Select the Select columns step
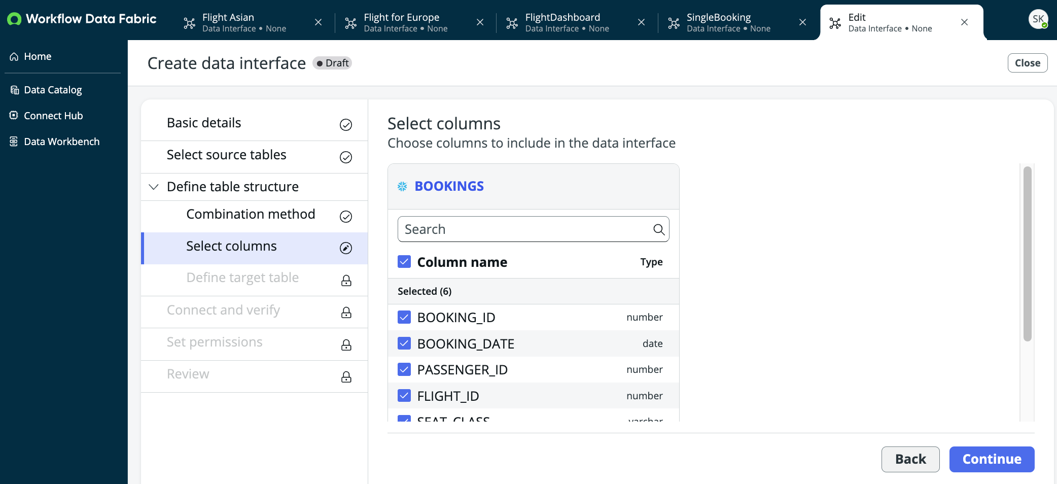Screen dimensions: 1057x484 point(254,249)
